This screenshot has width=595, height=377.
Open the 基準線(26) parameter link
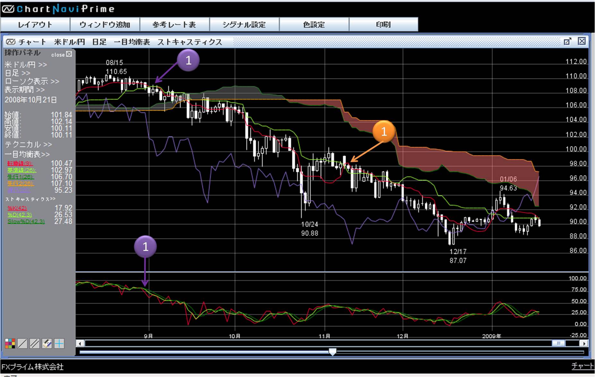tap(22, 170)
